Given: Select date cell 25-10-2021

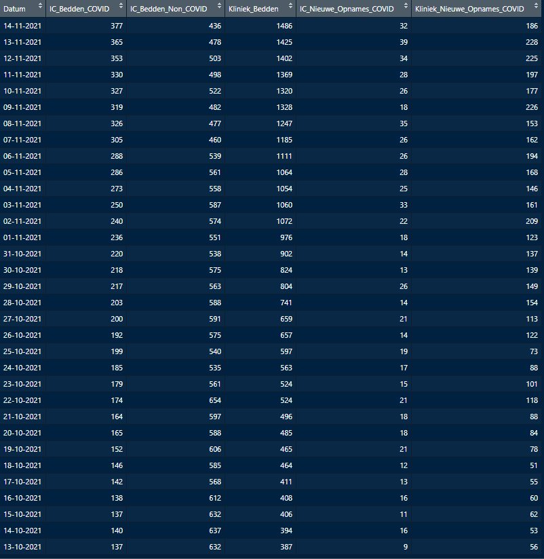Looking at the screenshot, I should click(22, 351).
